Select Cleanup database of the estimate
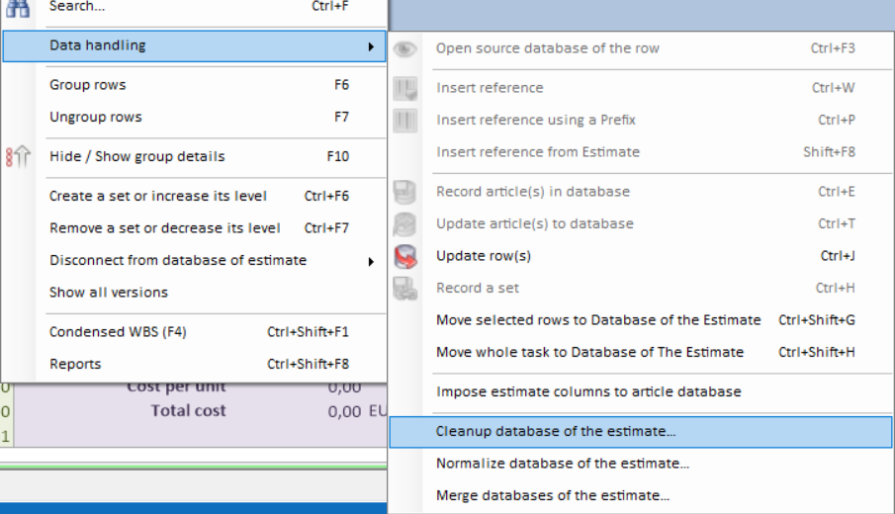Image resolution: width=895 pixels, height=514 pixels. coord(556,432)
